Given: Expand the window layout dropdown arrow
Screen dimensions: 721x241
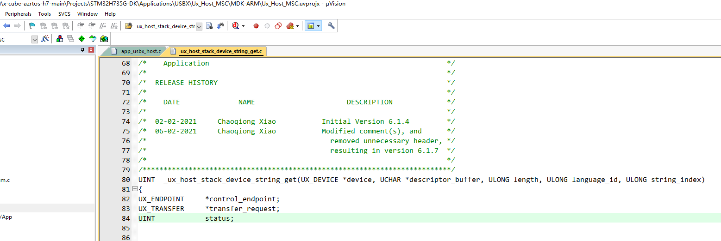Looking at the screenshot, I should 319,26.
